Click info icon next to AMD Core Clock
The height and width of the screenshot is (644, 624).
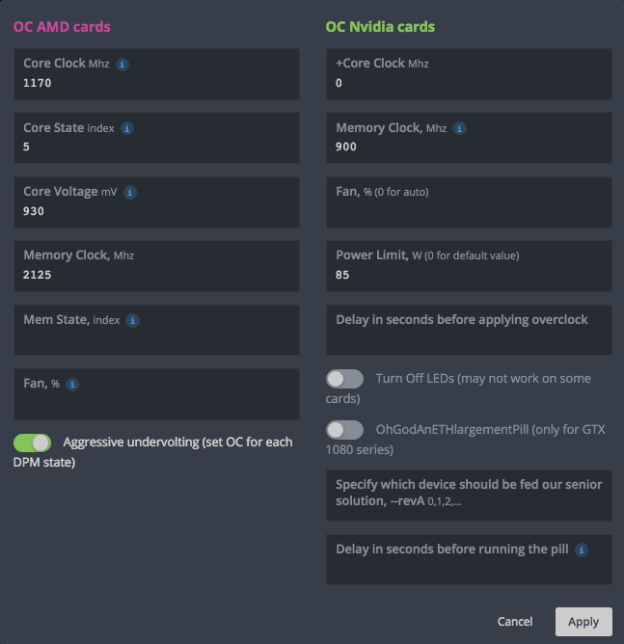[x=122, y=64]
